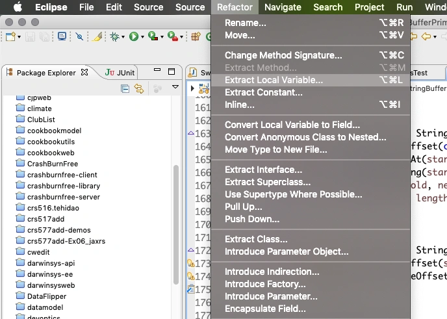The height and width of the screenshot is (319, 447).
Task: Open the Coverage dropdown arrow
Action: click(162, 37)
